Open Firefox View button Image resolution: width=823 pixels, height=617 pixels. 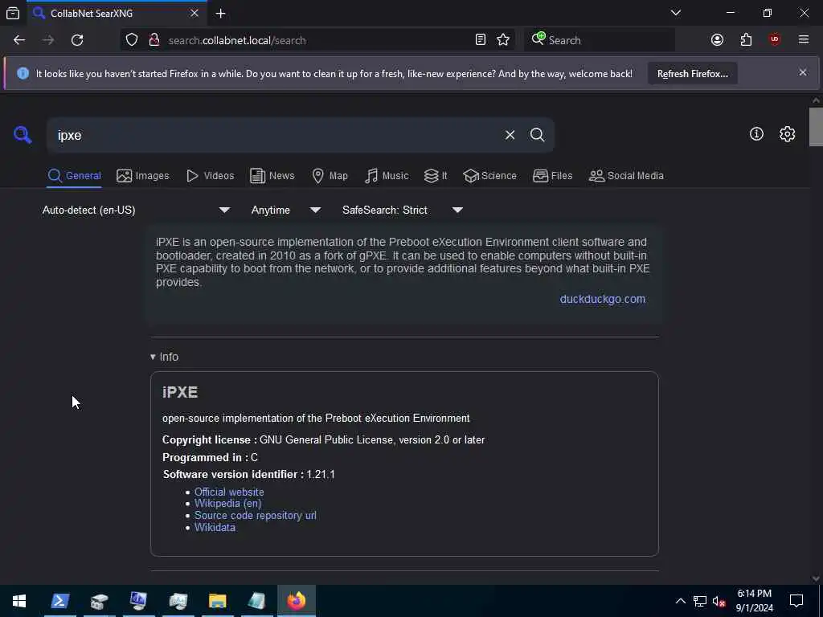coord(13,13)
